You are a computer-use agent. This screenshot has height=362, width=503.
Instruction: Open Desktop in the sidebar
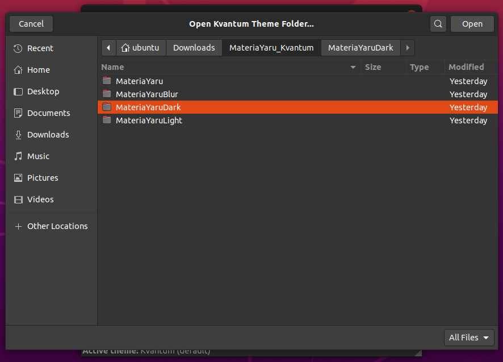[51, 91]
